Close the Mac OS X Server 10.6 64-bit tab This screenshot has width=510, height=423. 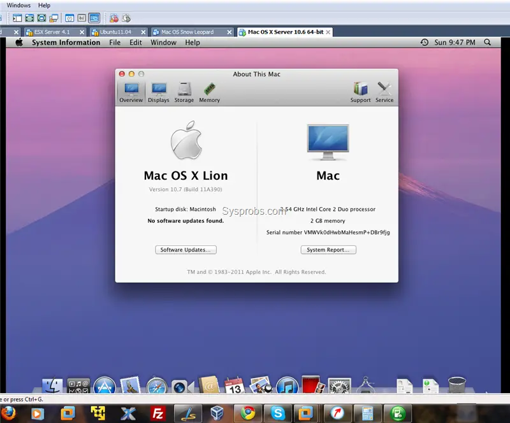(x=328, y=32)
